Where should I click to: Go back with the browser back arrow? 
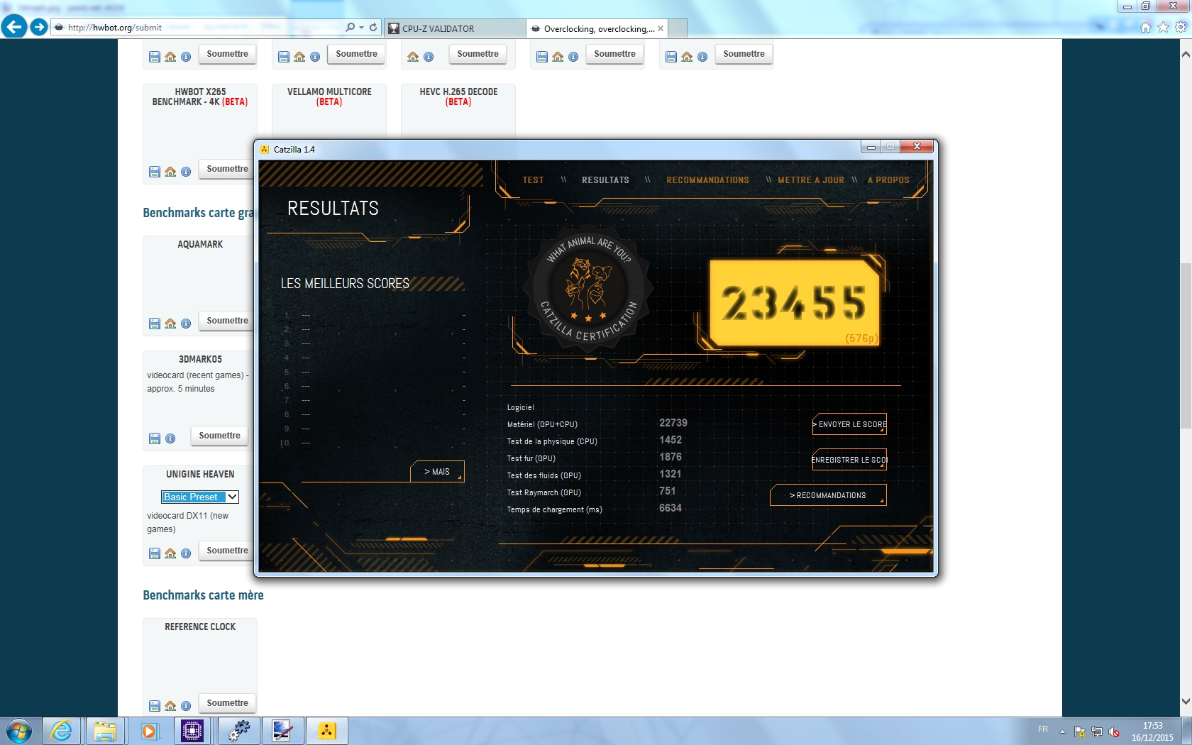click(x=14, y=27)
